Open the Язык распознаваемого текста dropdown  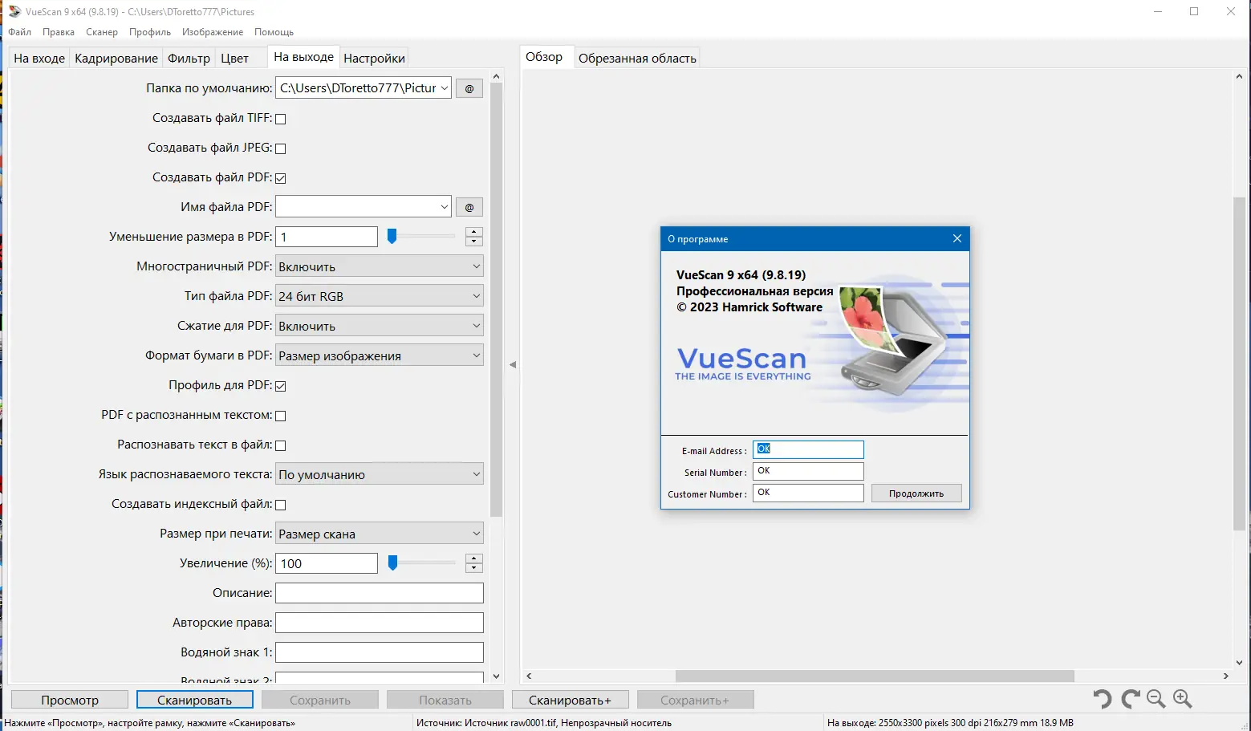click(379, 473)
